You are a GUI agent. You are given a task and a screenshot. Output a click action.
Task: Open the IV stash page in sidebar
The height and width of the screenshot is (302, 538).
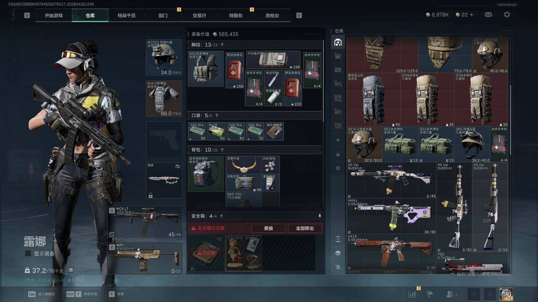tap(338, 126)
